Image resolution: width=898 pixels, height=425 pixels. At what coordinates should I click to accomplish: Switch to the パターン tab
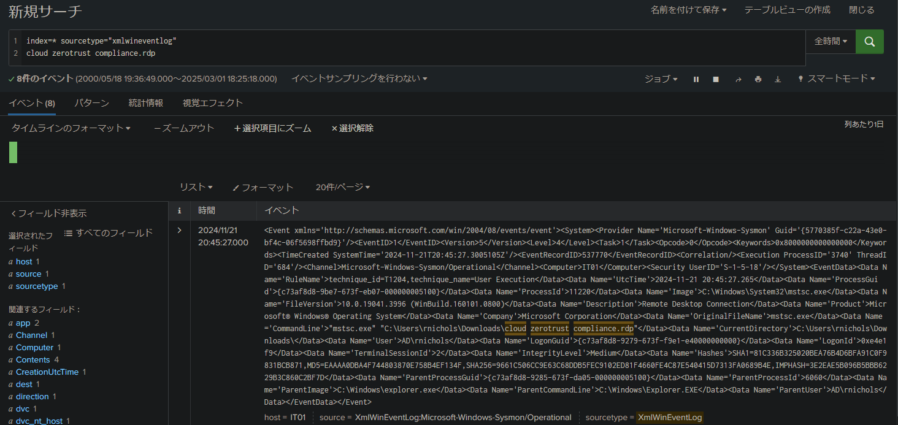pyautogui.click(x=91, y=103)
